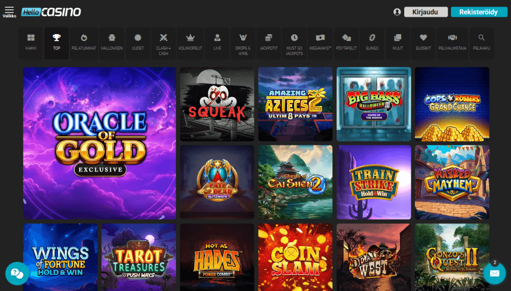Click the Rekisteröidy register button
Image resolution: width=511 pixels, height=291 pixels.
478,12
